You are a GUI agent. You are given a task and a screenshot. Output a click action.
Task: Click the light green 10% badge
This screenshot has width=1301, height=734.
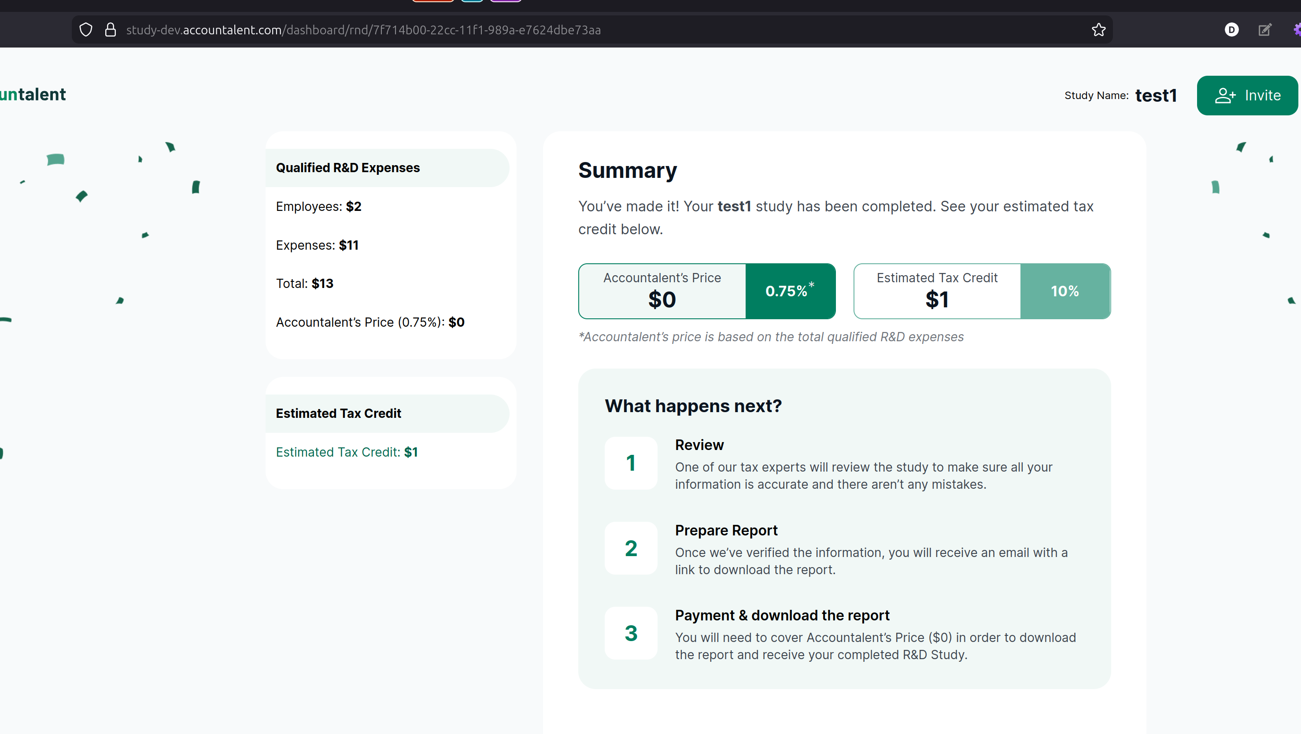point(1064,291)
